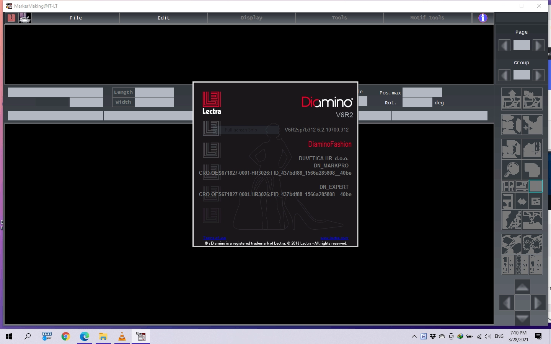Viewport: 551px width, 344px height.
Task: Select the lightning bolt over pieces icon
Action: tap(512, 244)
